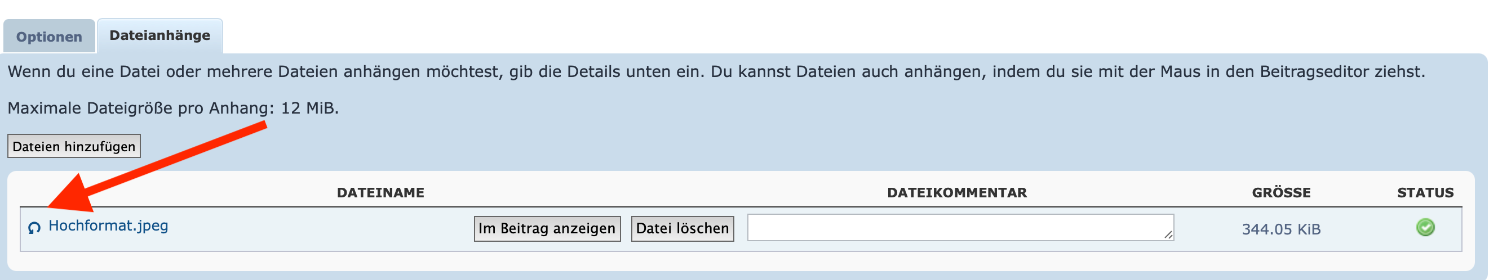Click the GRÖSSE column header
This screenshot has height=280, width=1489.
click(1281, 193)
